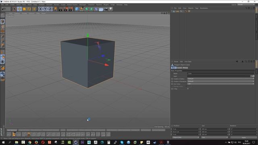Switch to Edges mode in left palette

point(2,41)
